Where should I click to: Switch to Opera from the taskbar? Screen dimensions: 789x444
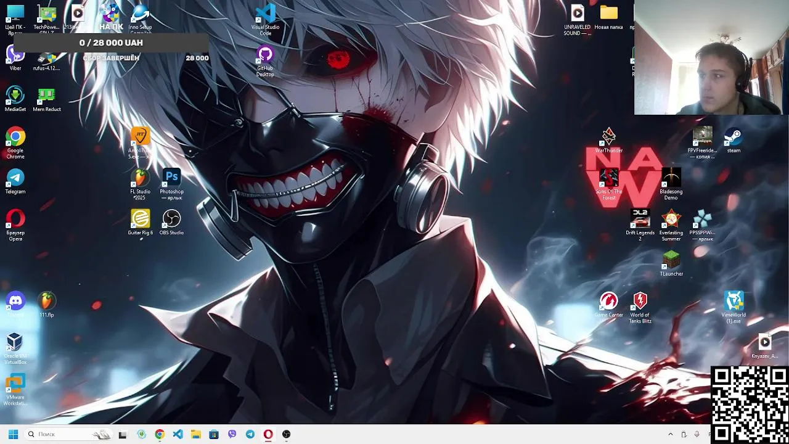[268, 434]
